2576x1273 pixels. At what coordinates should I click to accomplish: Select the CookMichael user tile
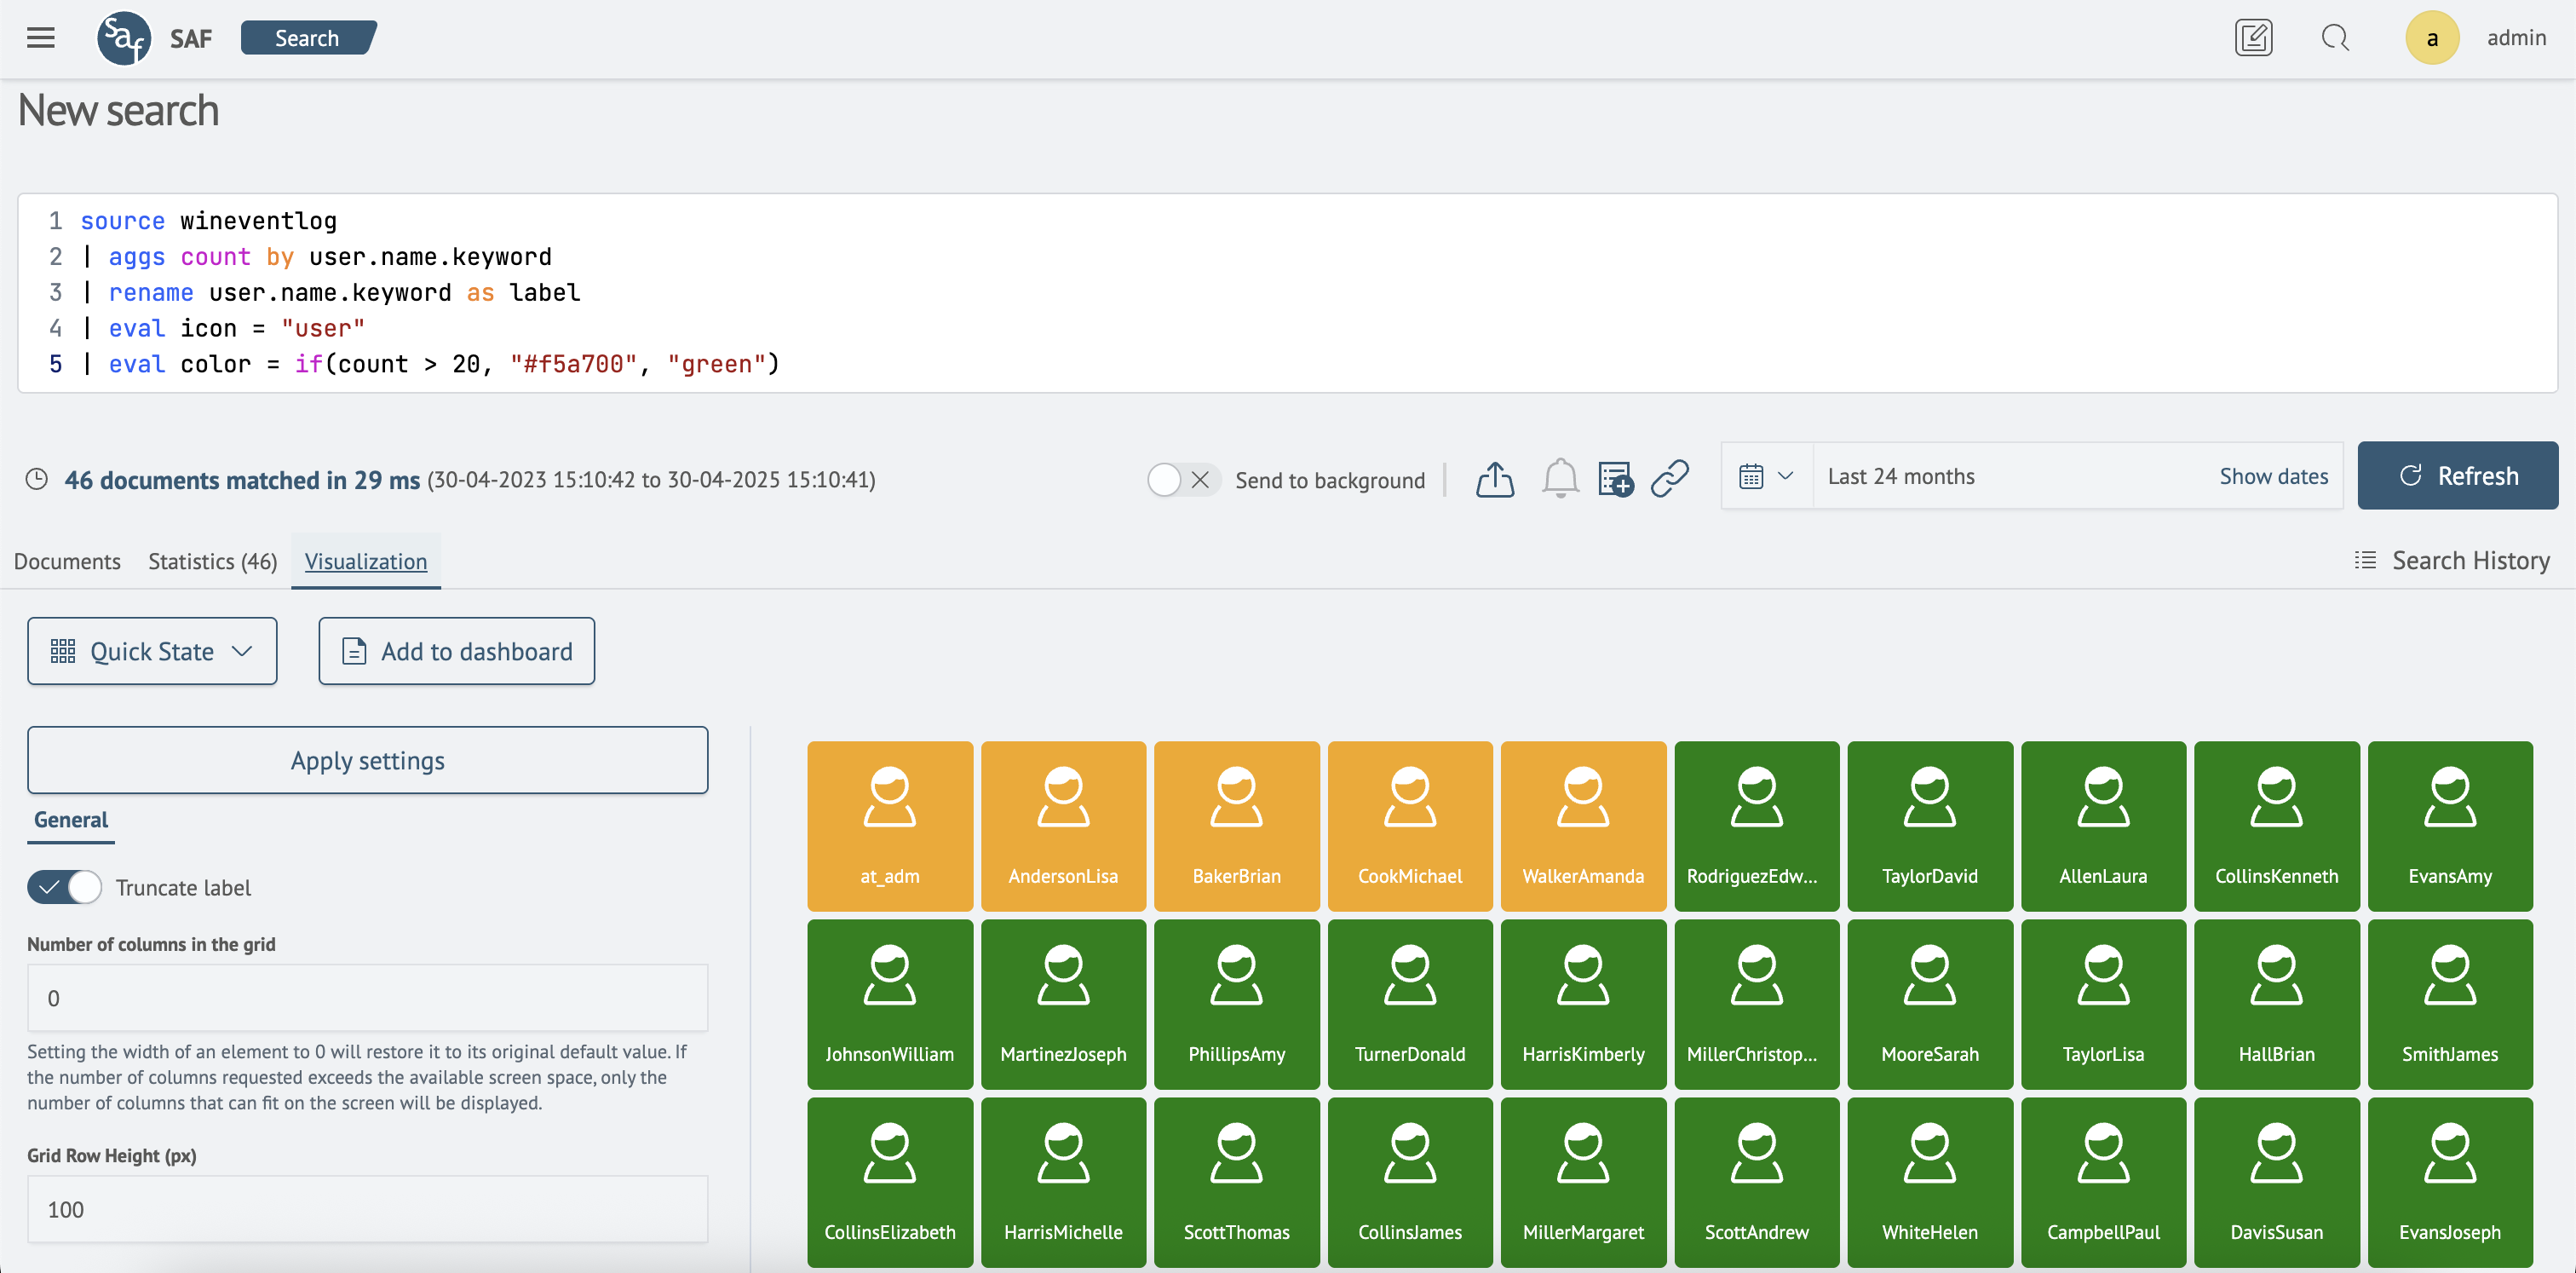pos(1410,826)
